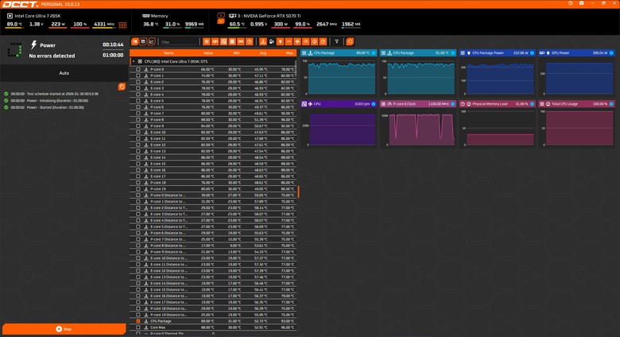Click the sensor table vertical scrollbar

(x=296, y=69)
